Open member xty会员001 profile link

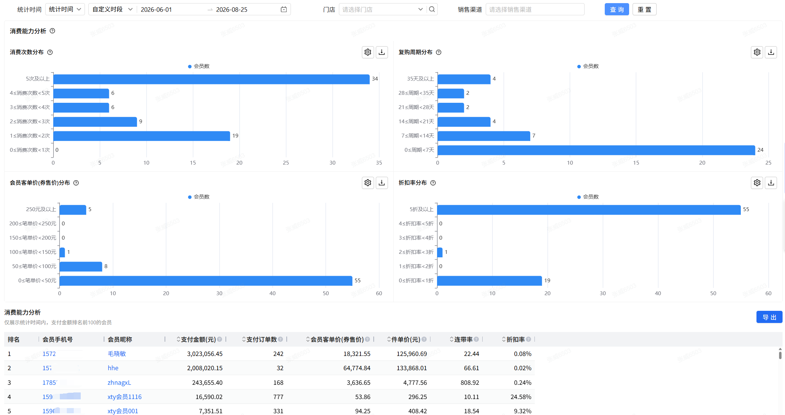point(123,411)
